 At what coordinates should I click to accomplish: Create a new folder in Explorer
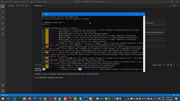coord(21,6)
